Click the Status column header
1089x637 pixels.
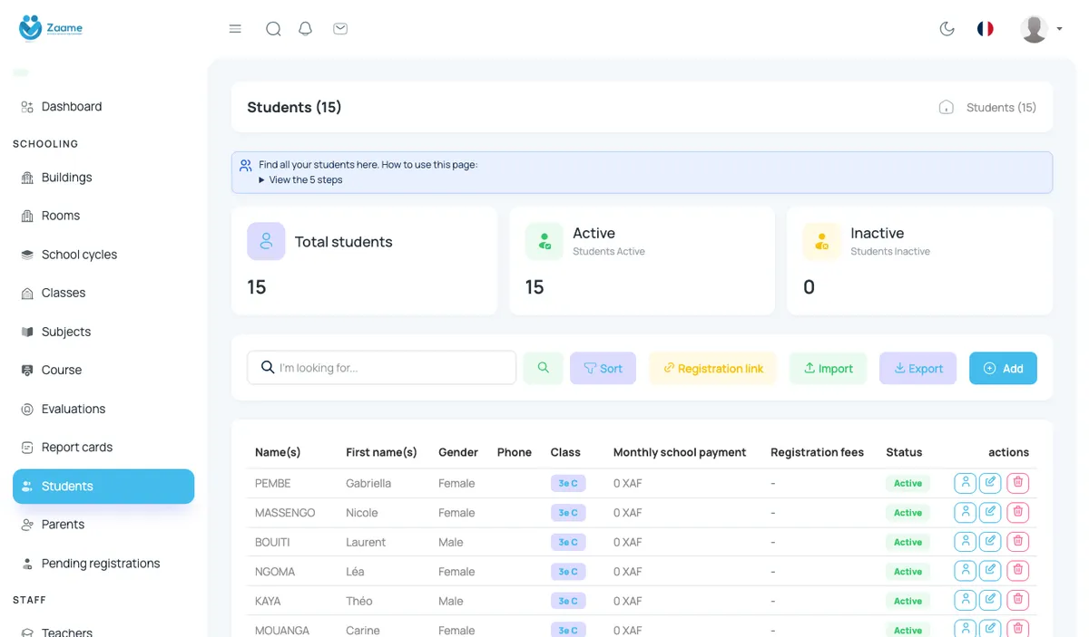[x=904, y=452]
